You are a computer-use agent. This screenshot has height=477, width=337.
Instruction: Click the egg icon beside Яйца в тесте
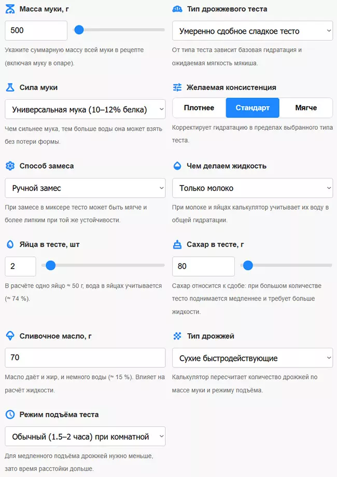(9, 244)
